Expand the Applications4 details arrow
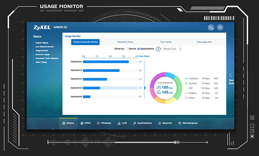The width and height of the screenshot is (259, 156). coord(145,88)
